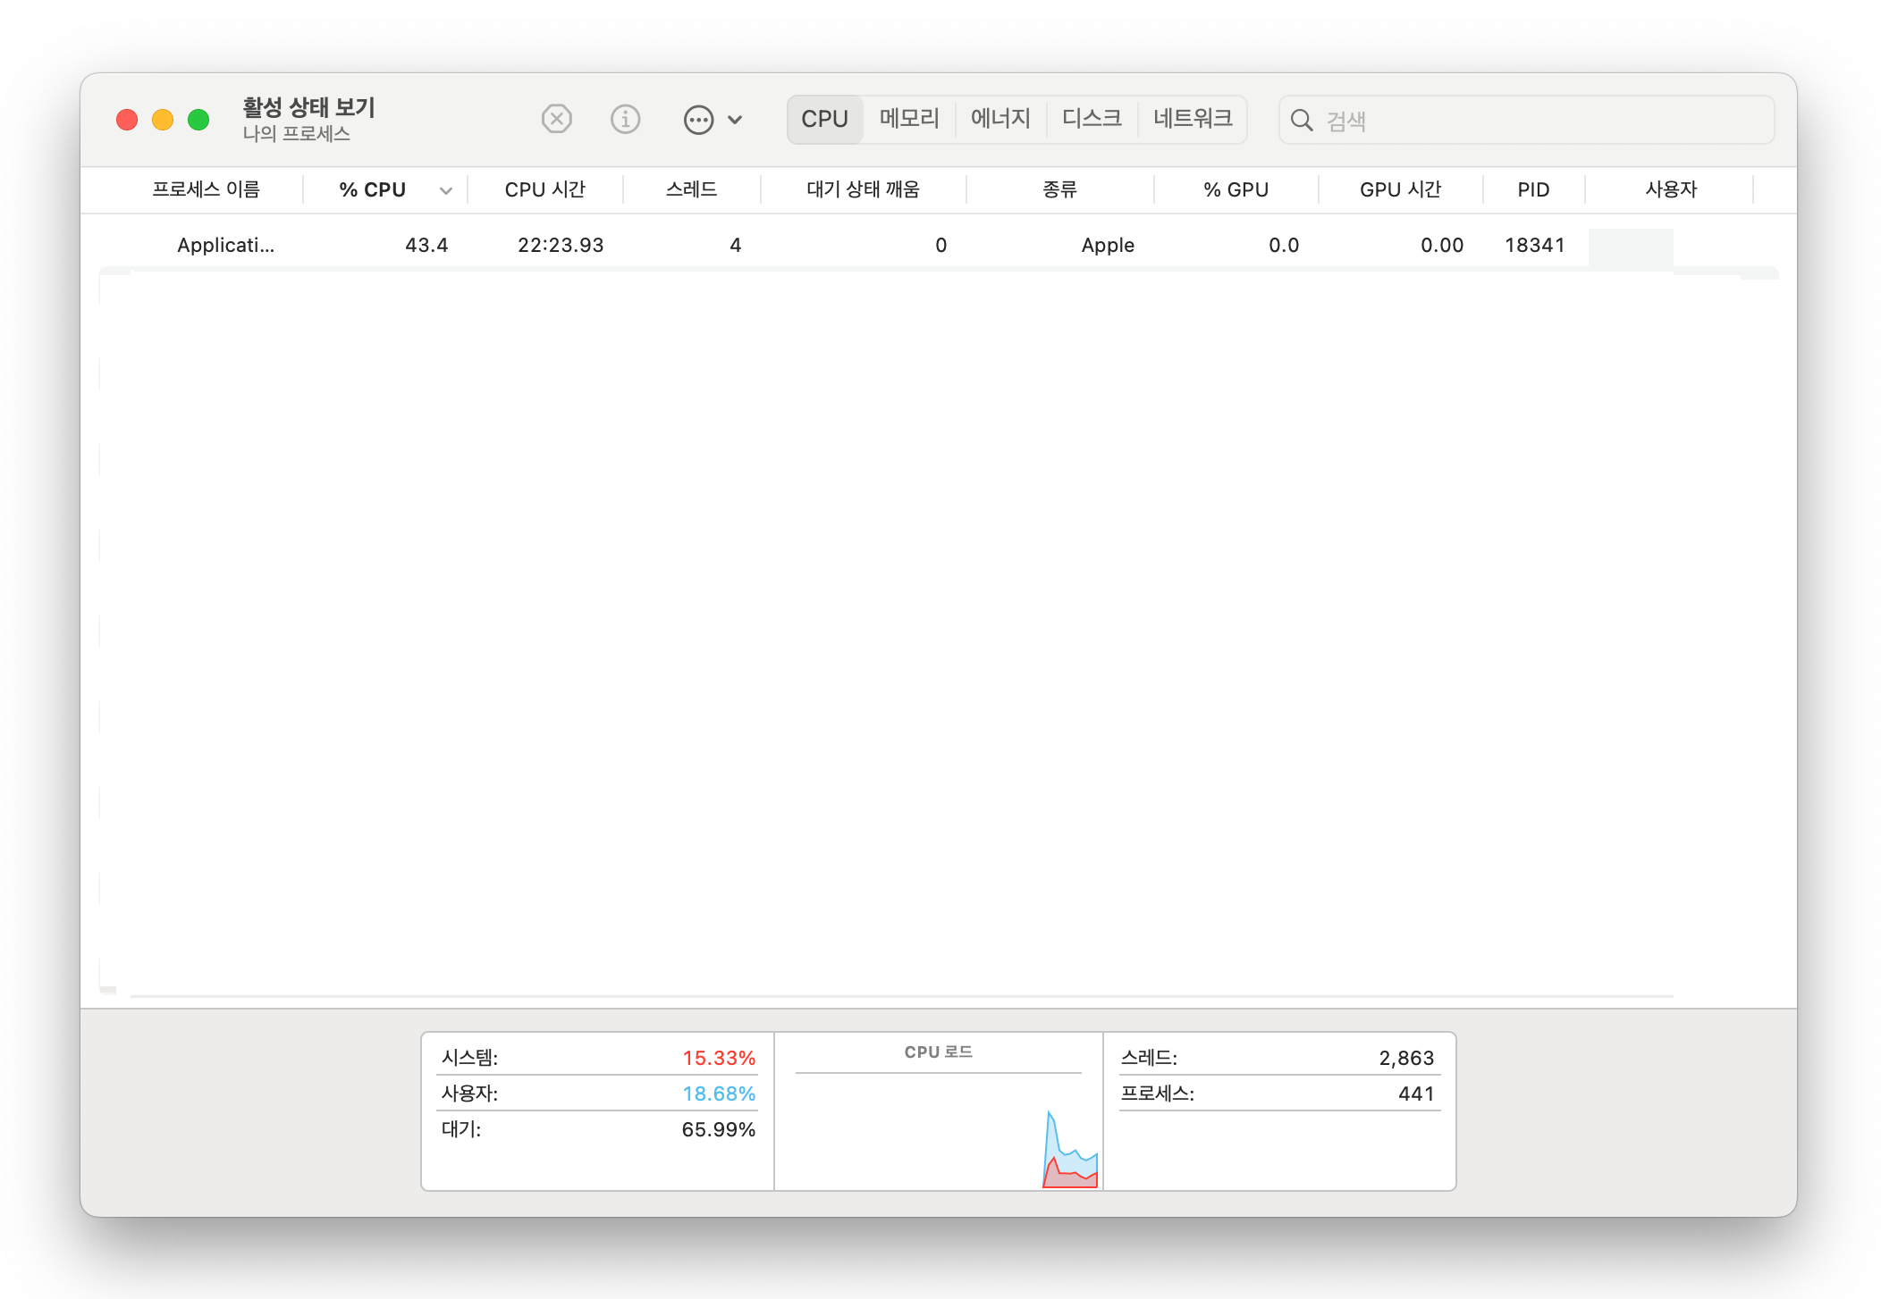
Task: Sort by 프로세스 이름 column header
Action: point(206,189)
